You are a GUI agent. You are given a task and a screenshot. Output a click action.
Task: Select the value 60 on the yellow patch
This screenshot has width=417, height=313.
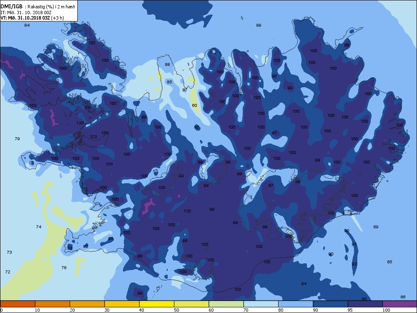coord(194,106)
